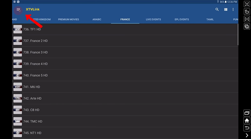Click the overlapping windows icon below the capture icon

point(247,27)
